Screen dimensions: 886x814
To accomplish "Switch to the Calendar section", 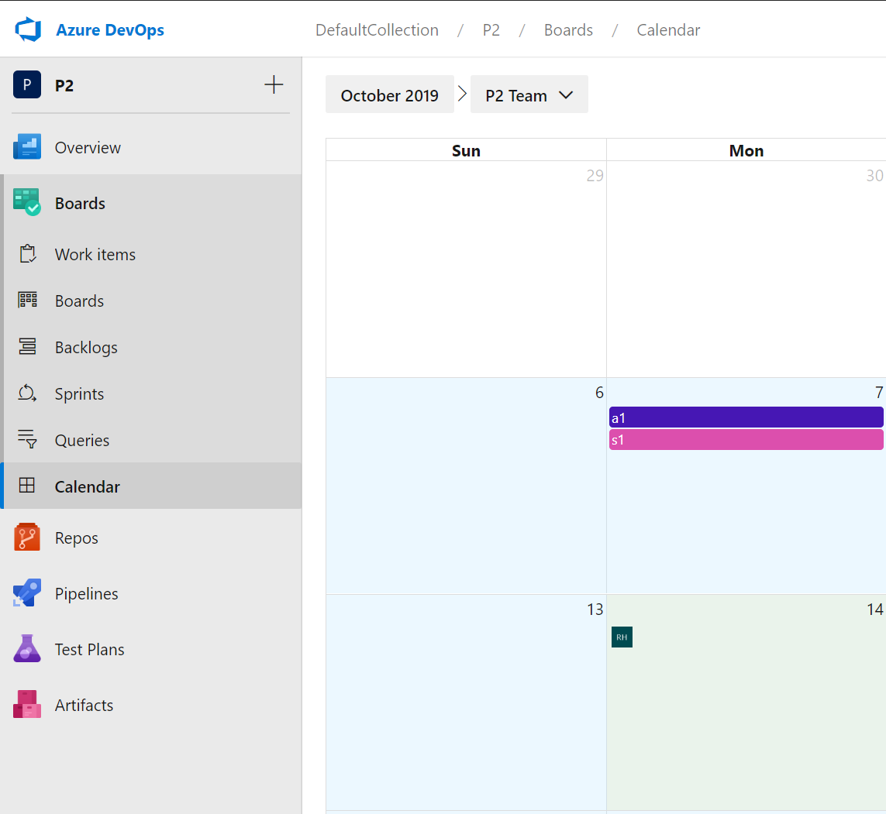I will point(87,486).
